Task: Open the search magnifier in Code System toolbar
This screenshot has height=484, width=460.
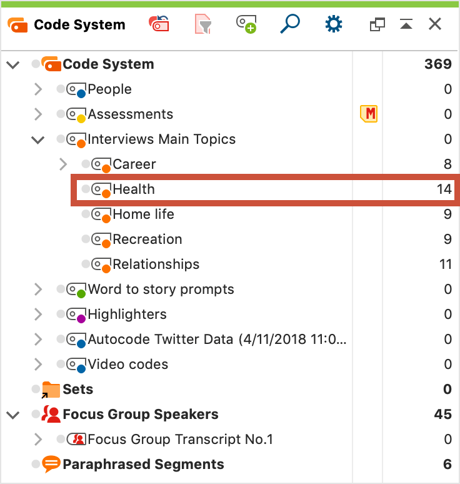Action: pyautogui.click(x=290, y=24)
